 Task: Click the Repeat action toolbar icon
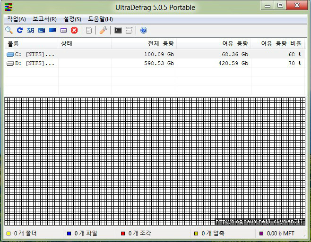coord(20,30)
